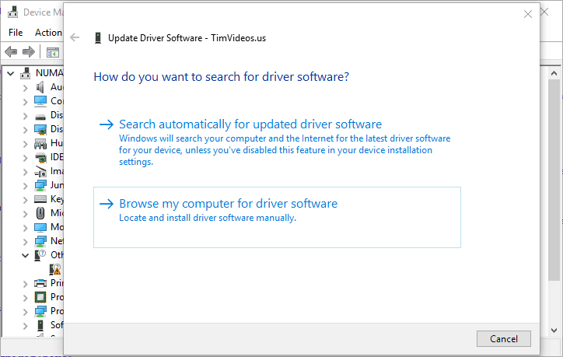This screenshot has width=563, height=357.
Task: Expand the Print queues category
Action: pyautogui.click(x=25, y=284)
